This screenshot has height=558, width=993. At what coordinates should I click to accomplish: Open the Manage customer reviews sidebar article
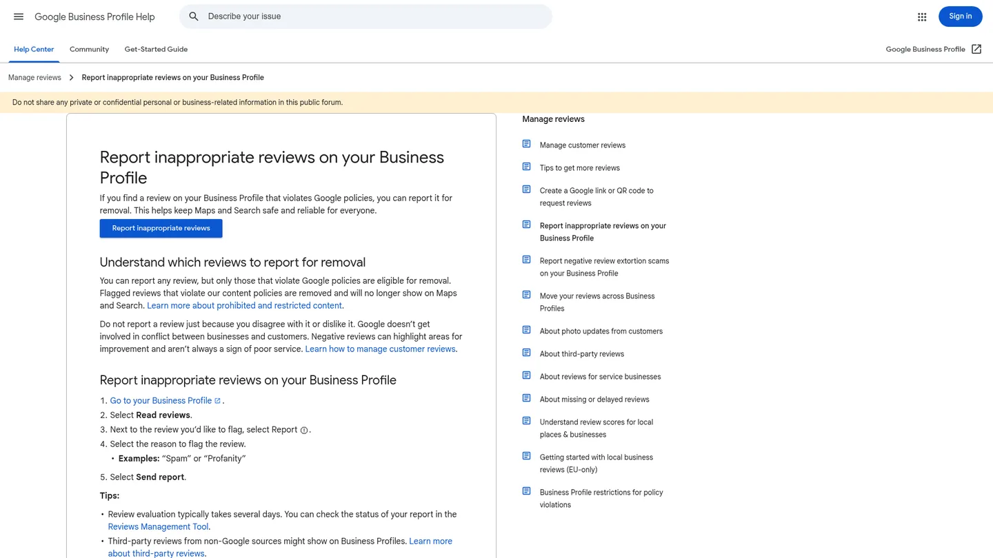583,145
